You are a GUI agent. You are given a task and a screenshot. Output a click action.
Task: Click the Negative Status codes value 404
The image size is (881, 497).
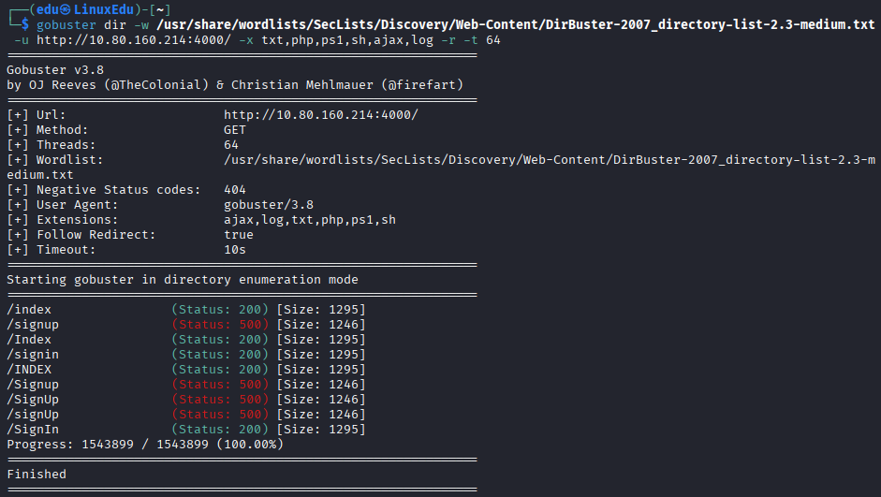point(235,190)
